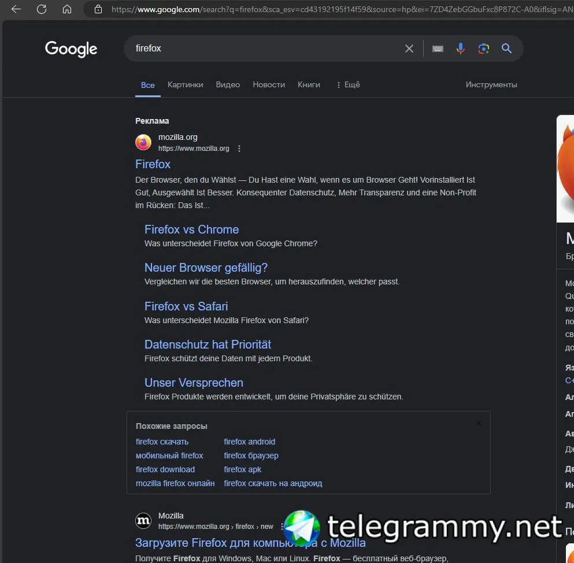This screenshot has height=563, width=574.
Task: Click the Google logo
Action: (x=71, y=49)
